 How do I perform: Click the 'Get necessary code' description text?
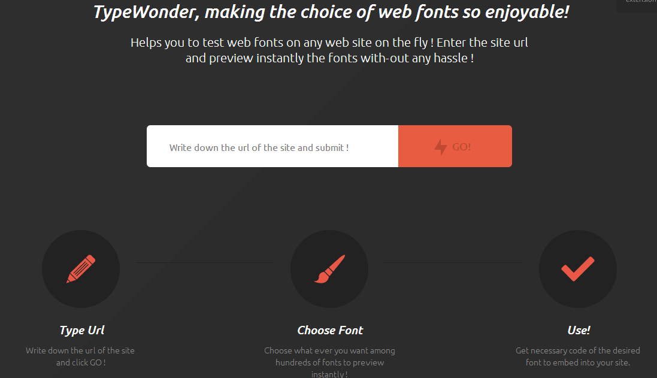click(x=578, y=350)
